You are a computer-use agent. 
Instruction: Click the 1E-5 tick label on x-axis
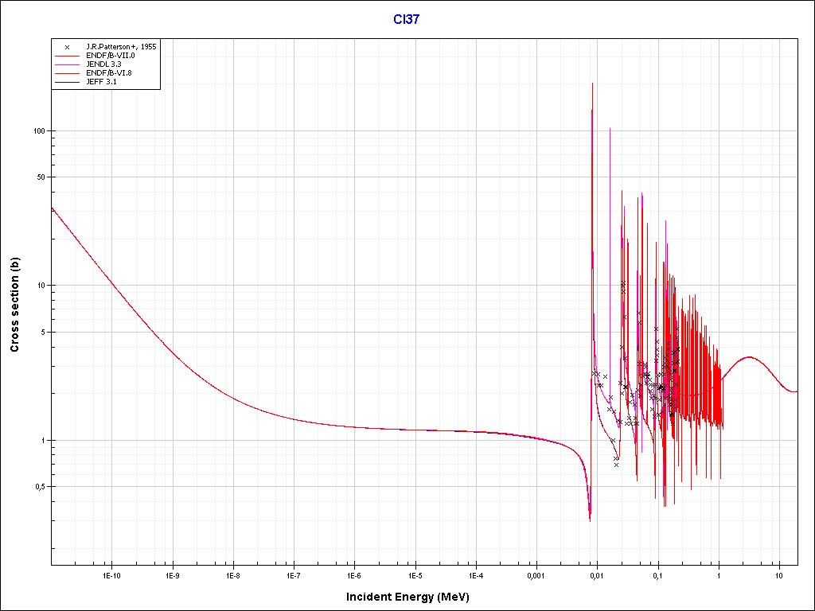click(x=415, y=575)
